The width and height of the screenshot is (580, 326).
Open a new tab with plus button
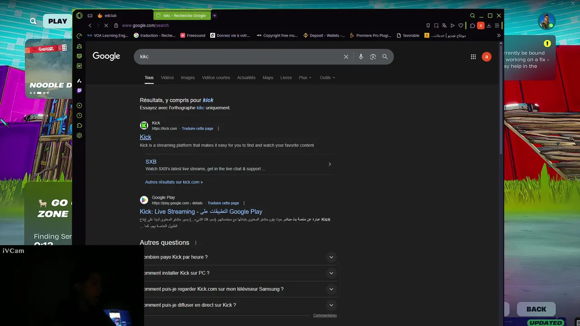pyautogui.click(x=214, y=15)
